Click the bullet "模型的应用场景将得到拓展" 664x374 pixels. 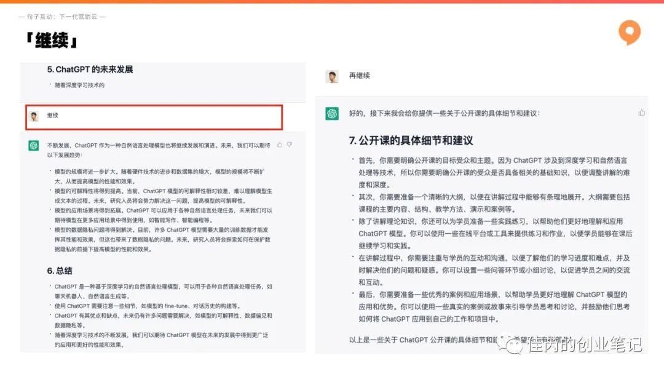pos(164,215)
